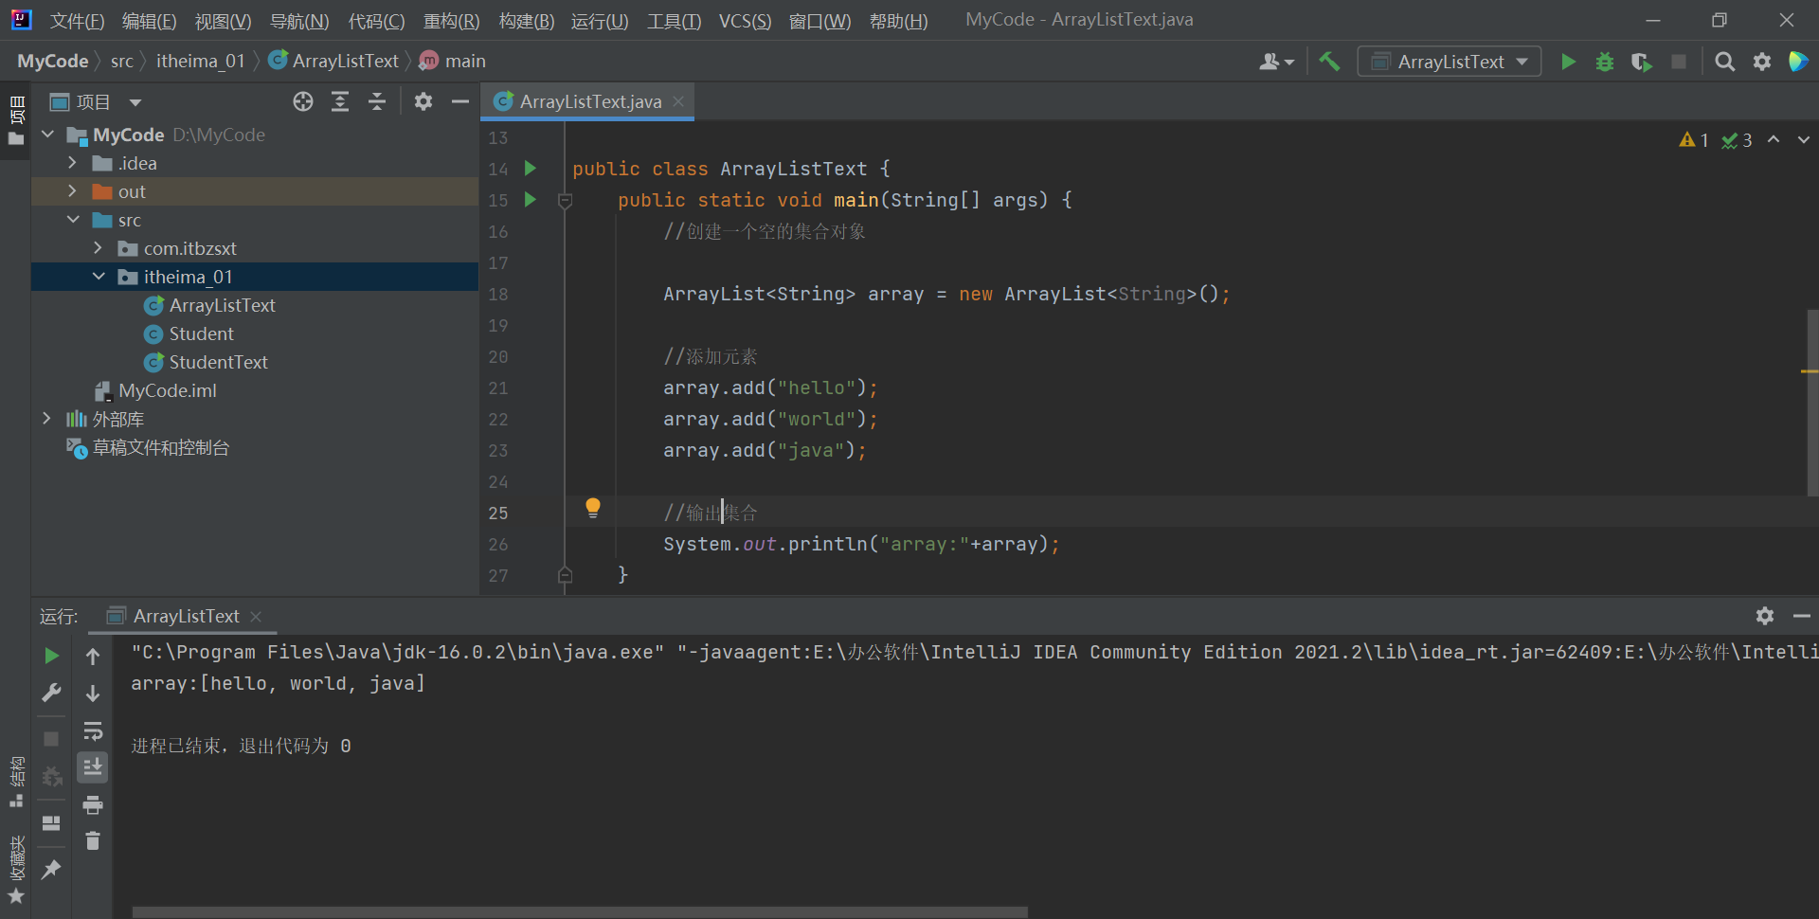The height and width of the screenshot is (919, 1819).
Task: Clear console with trash icon
Action: pos(93,840)
